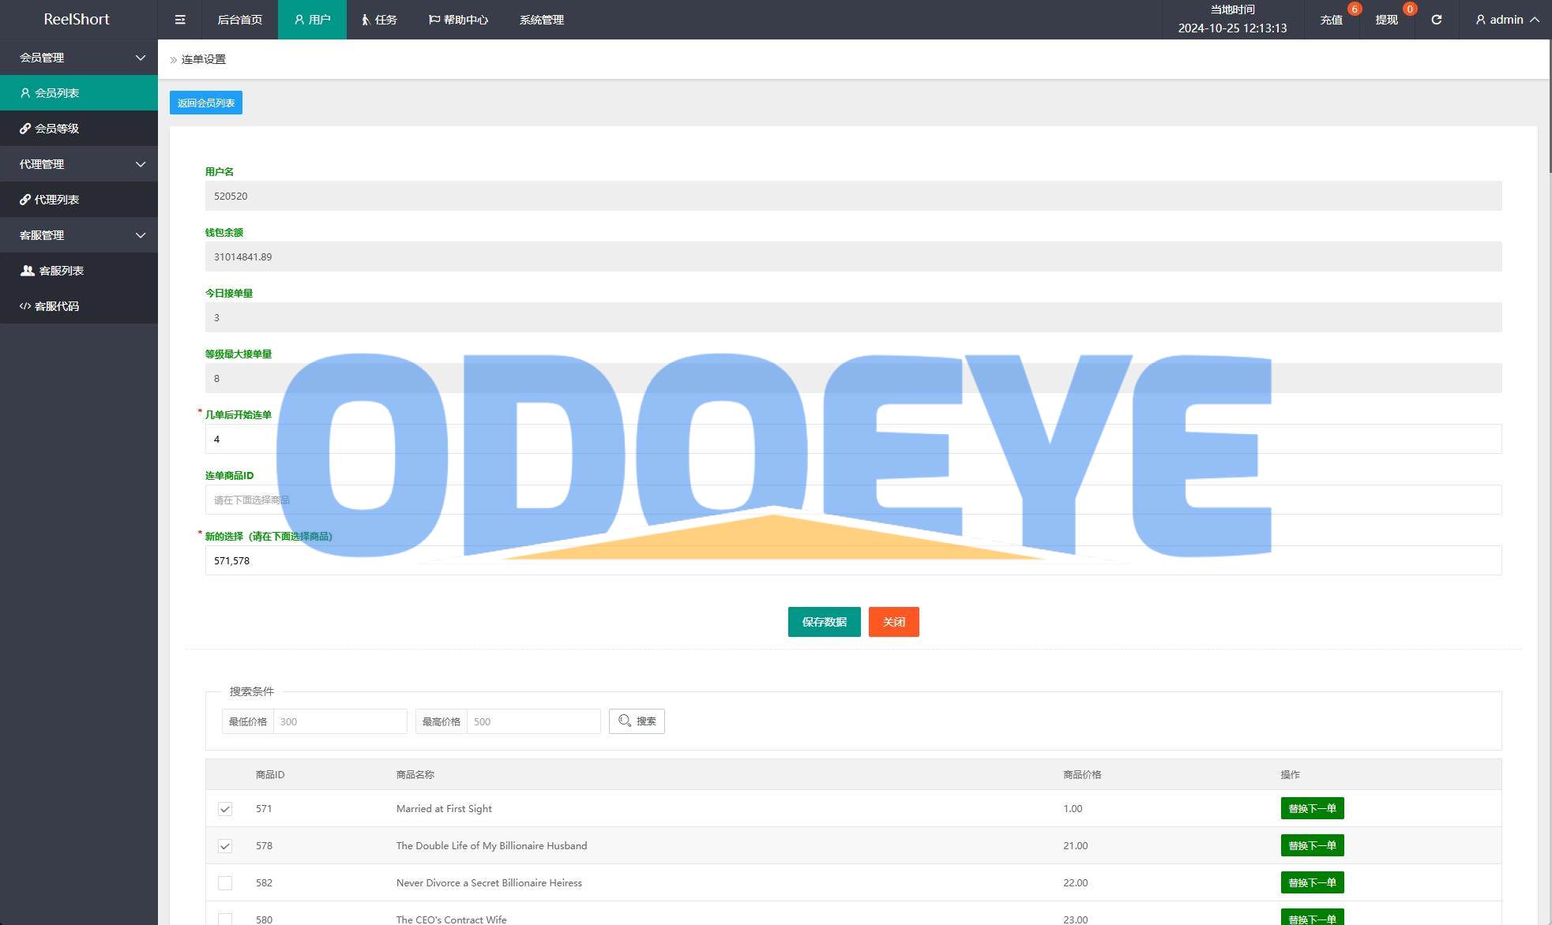Viewport: 1552px width, 925px height.
Task: Collapse the 会员管理 sidebar group
Action: (79, 58)
